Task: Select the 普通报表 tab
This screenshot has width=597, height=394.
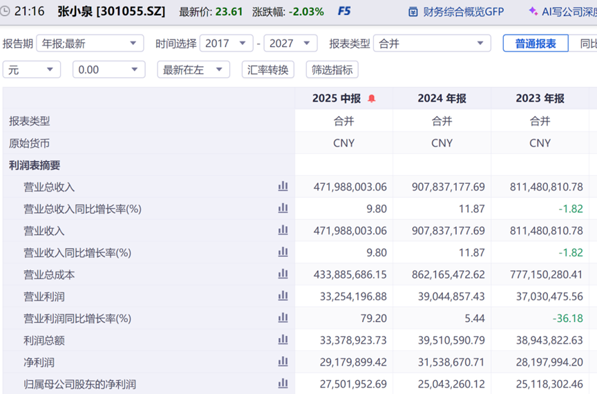Action: [536, 44]
